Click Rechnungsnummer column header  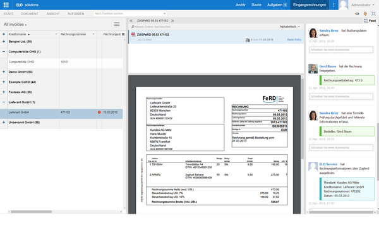point(73,34)
